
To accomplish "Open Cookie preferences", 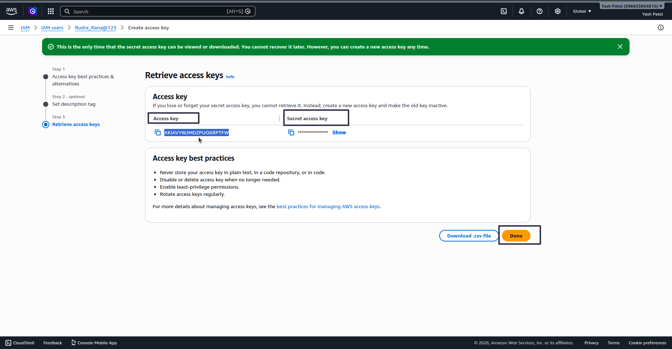I will click(x=647, y=343).
